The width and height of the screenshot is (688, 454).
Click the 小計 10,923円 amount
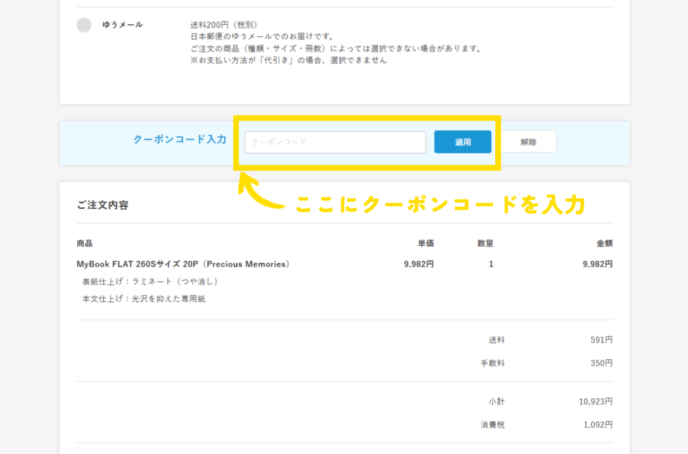click(595, 402)
